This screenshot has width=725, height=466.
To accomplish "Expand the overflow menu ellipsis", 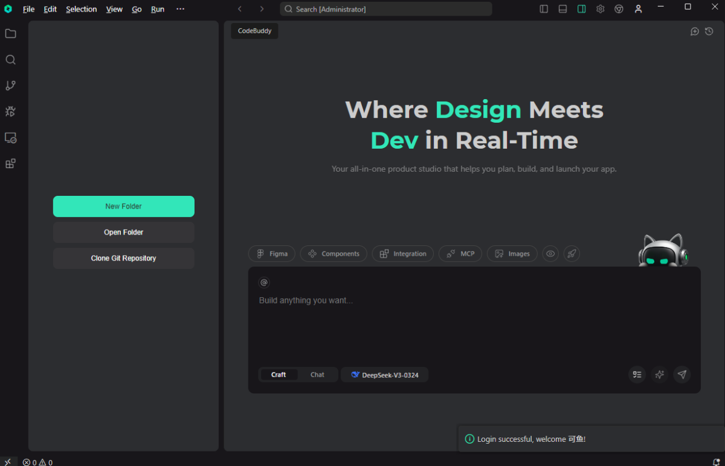I will (x=180, y=9).
